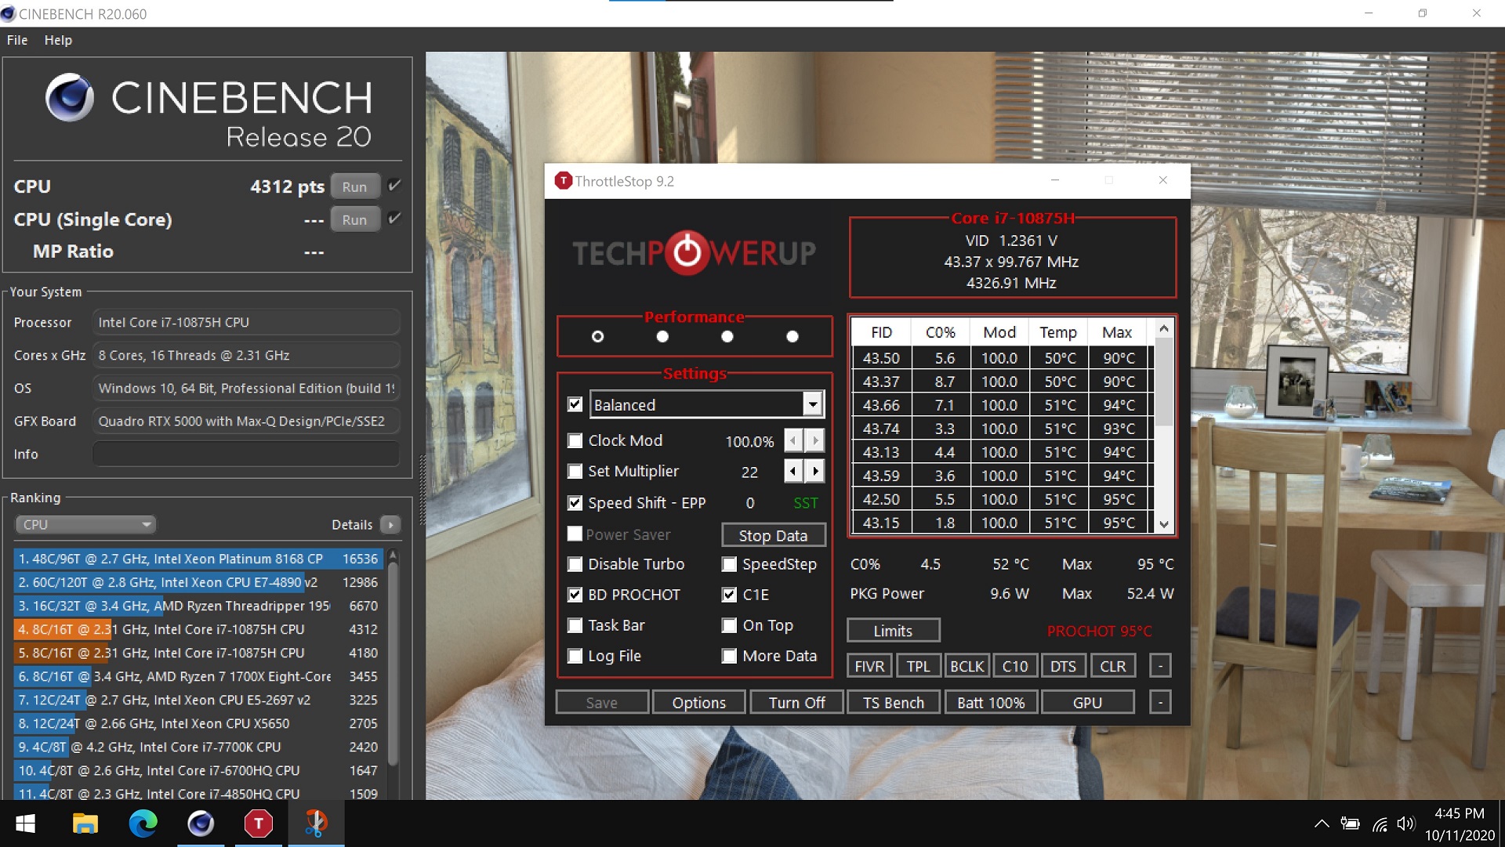Image resolution: width=1505 pixels, height=847 pixels.
Task: Open the Windows Start menu
Action: (26, 823)
